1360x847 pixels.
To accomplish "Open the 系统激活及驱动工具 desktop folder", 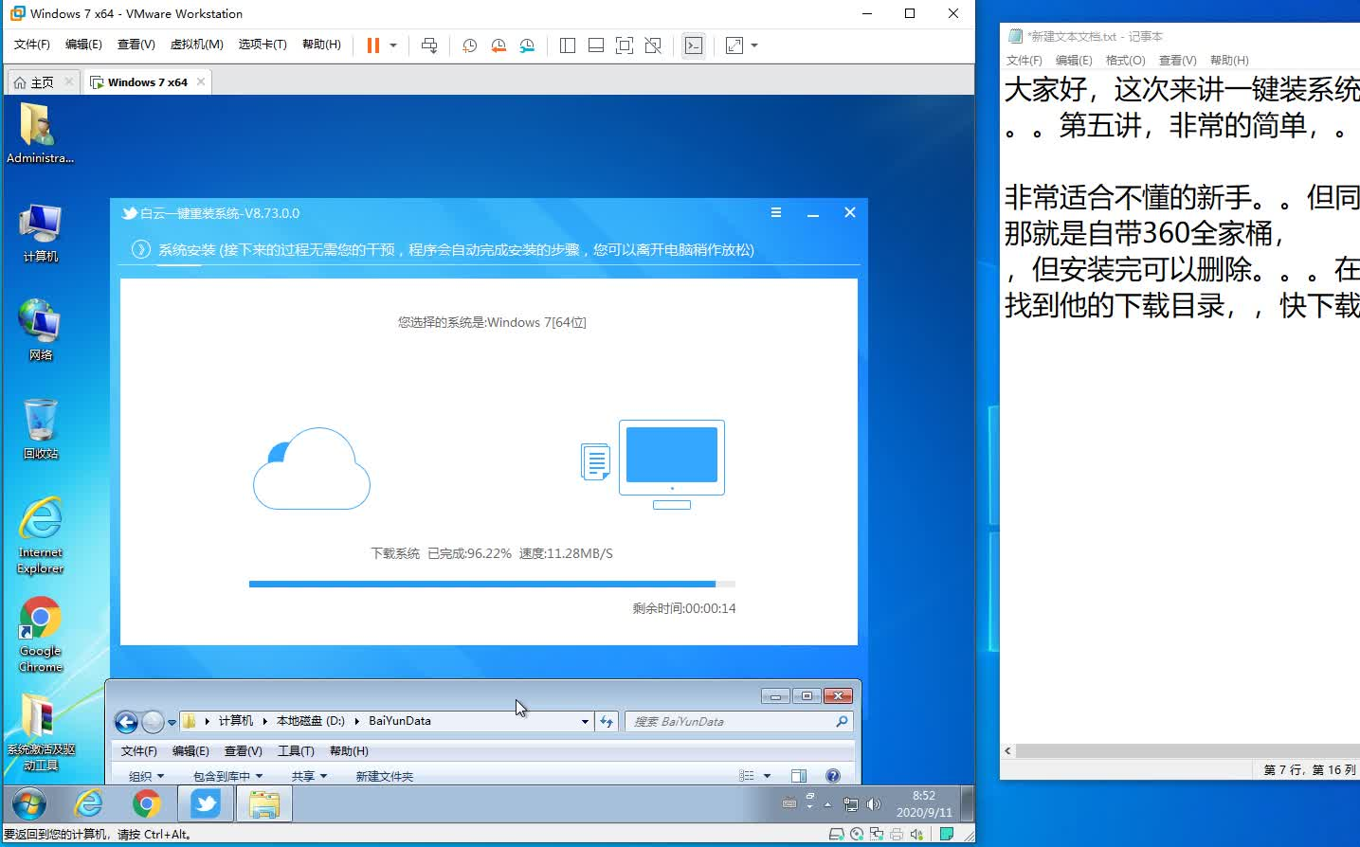I will 40,731.
